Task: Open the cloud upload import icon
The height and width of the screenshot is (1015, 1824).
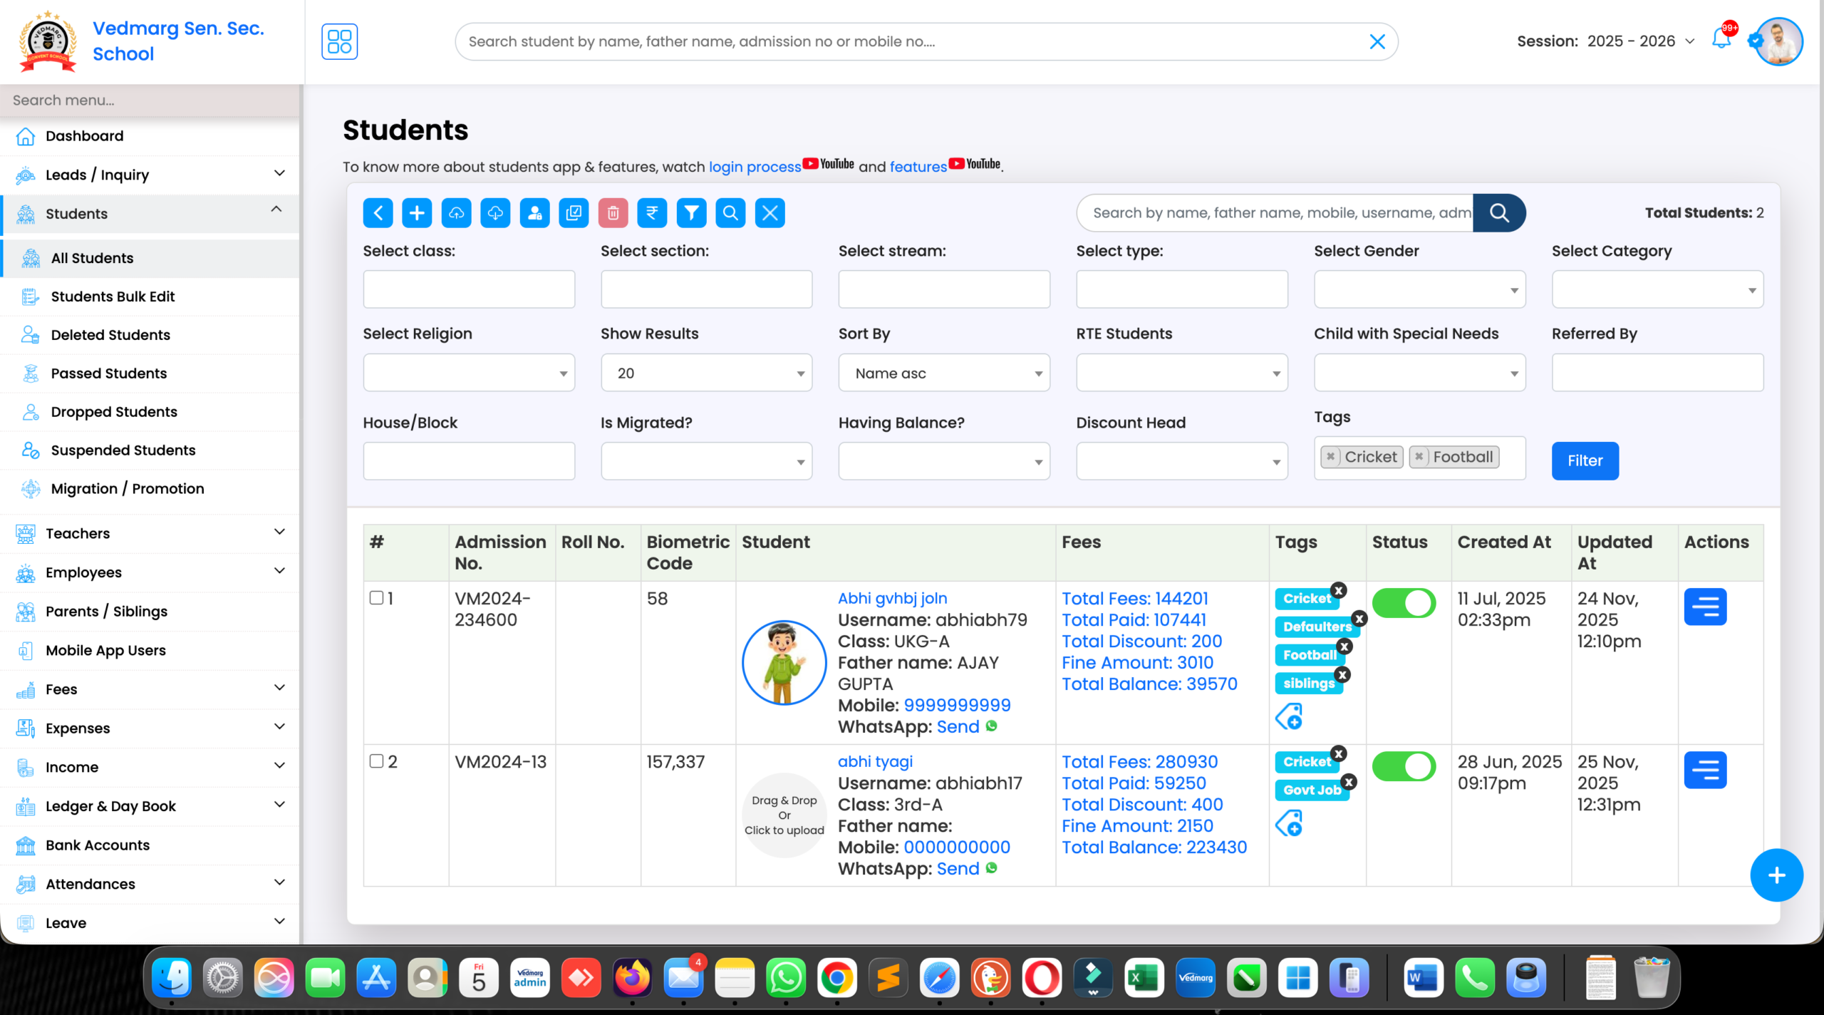Action: click(x=456, y=212)
